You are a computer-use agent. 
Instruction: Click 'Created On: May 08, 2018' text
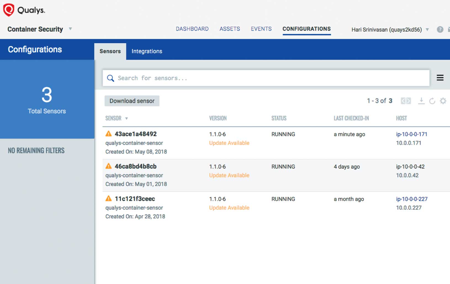[136, 152]
